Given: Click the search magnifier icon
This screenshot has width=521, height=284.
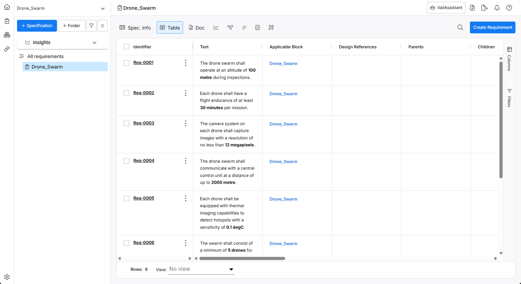Looking at the screenshot, I should (x=460, y=27).
